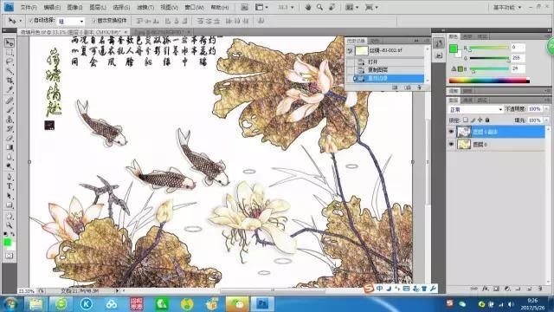Select the Lasso tool
Image resolution: width=554 pixels, height=312 pixels.
10,62
